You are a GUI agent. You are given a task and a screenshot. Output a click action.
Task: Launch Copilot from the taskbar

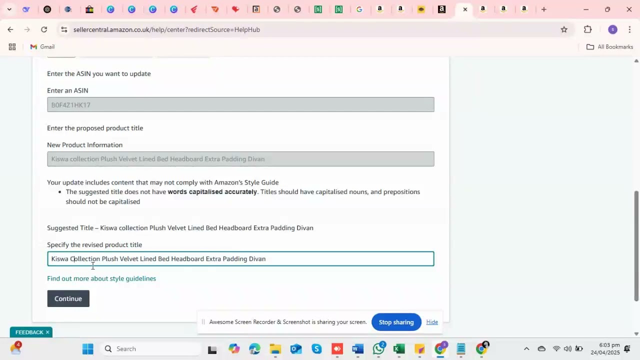pos(234,349)
